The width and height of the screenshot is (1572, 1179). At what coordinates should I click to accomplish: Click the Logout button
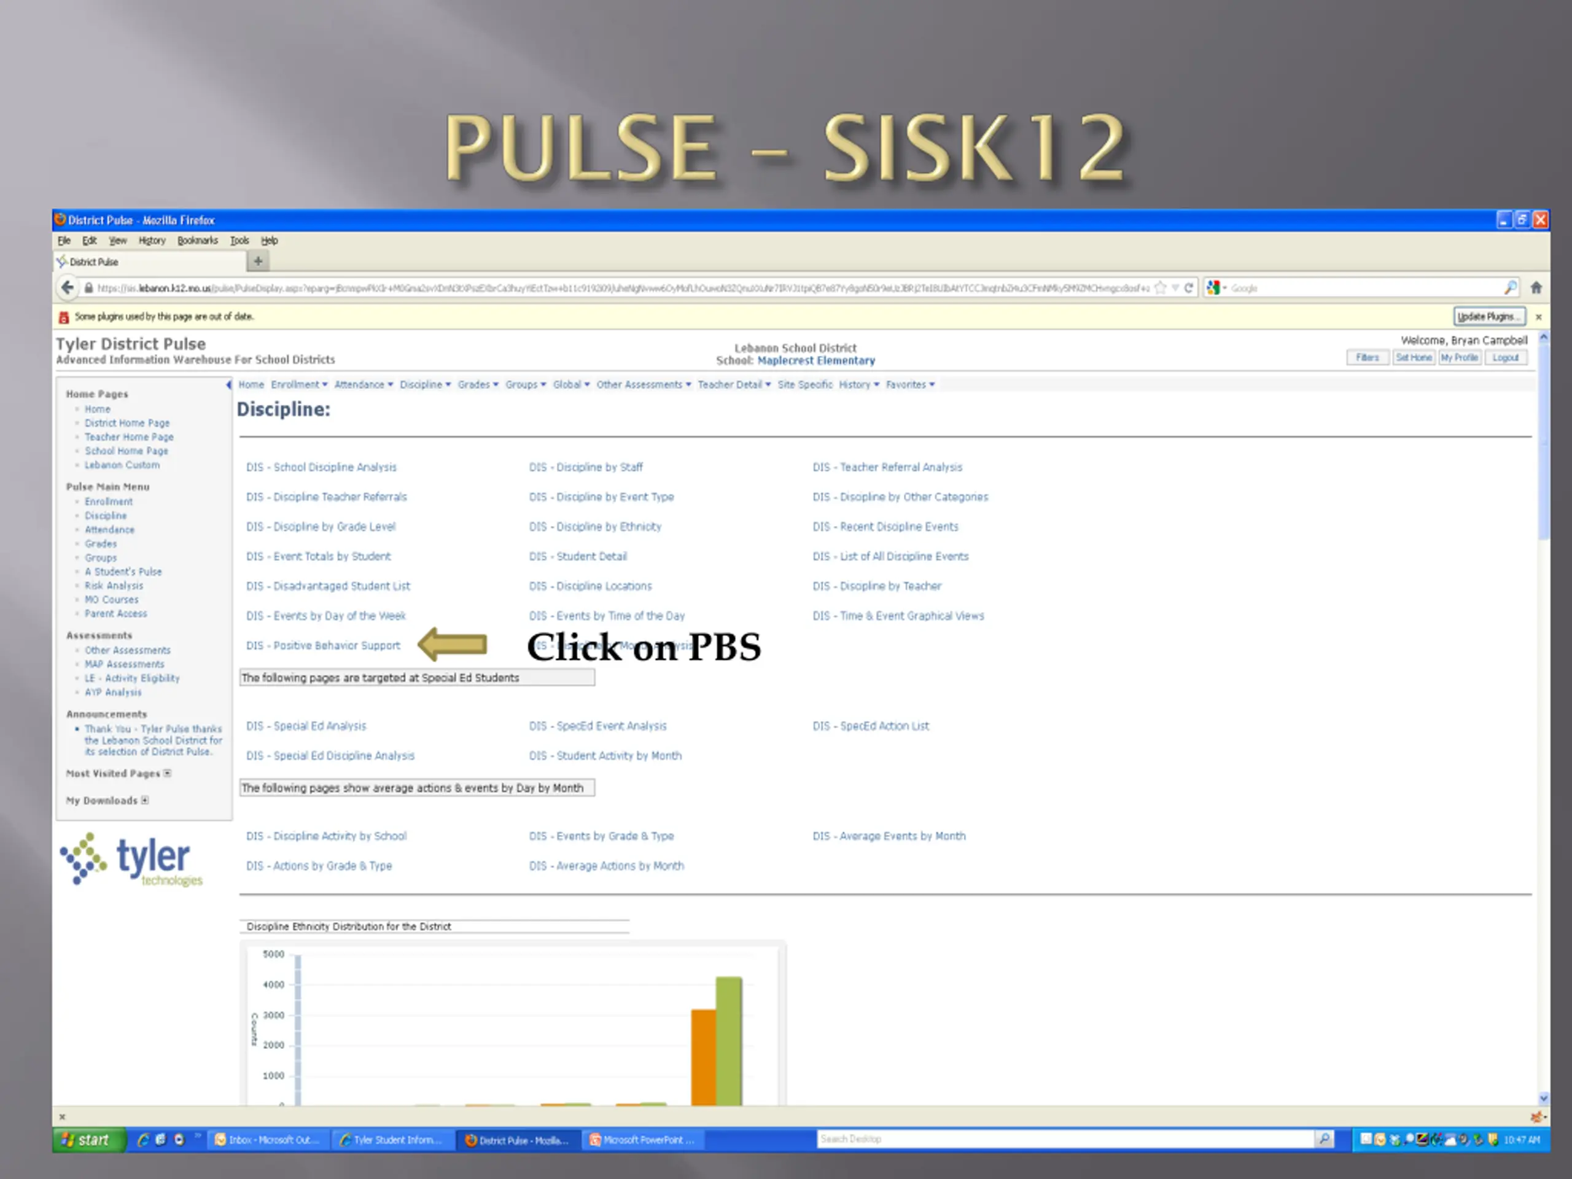(x=1506, y=357)
